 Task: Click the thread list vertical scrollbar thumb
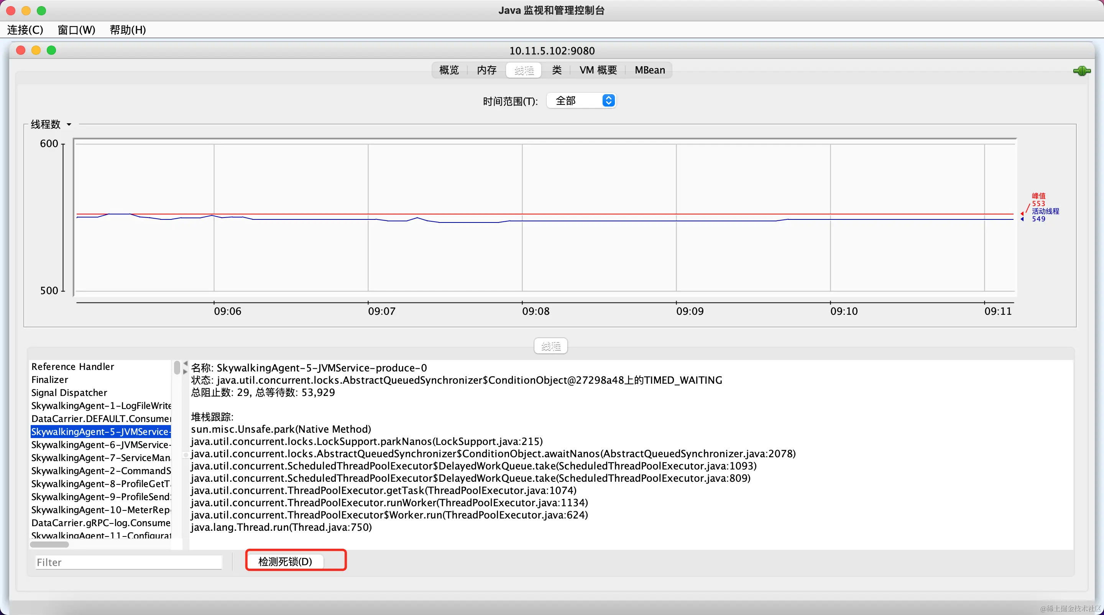[x=177, y=368]
